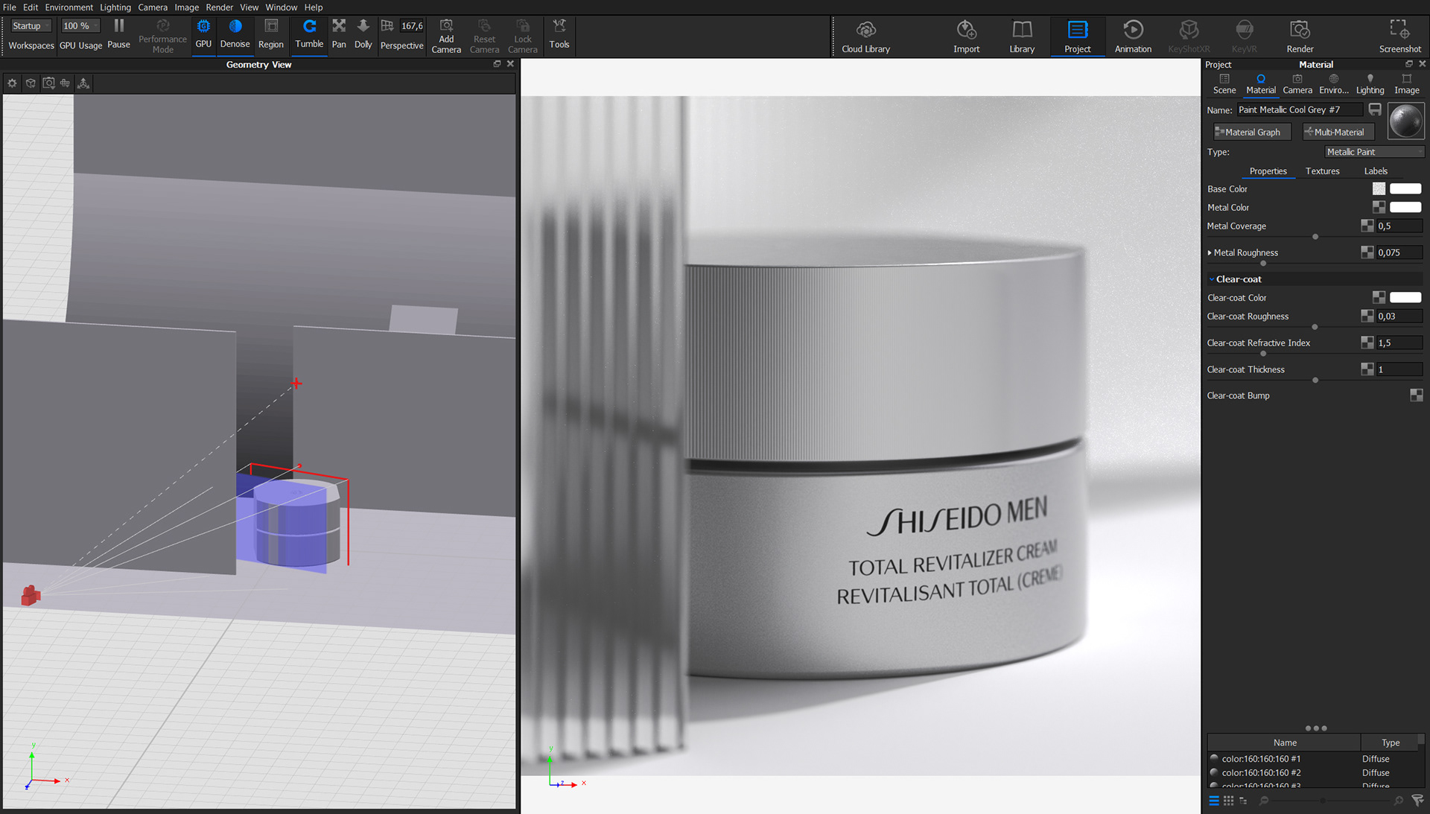1430x814 pixels.
Task: Click the Multi-Material button
Action: 1338,133
